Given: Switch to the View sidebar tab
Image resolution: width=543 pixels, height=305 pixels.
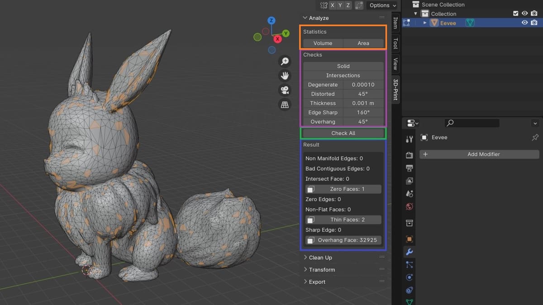Looking at the screenshot, I should click(395, 64).
